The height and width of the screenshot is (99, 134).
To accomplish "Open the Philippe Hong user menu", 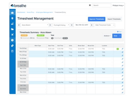I will tap(118, 6).
